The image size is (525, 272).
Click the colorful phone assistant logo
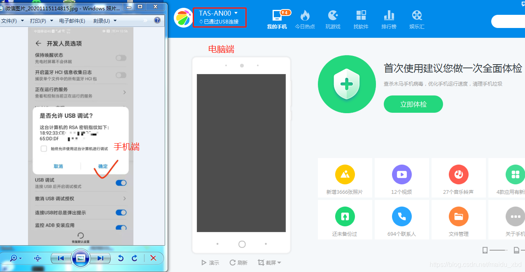[184, 18]
